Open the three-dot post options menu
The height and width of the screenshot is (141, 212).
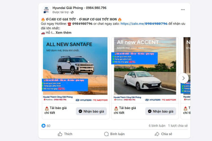pos(183,10)
